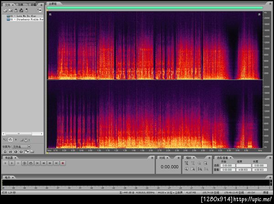
Task: Click the top-left corner icon of the spectral display
Action: click(x=50, y=15)
